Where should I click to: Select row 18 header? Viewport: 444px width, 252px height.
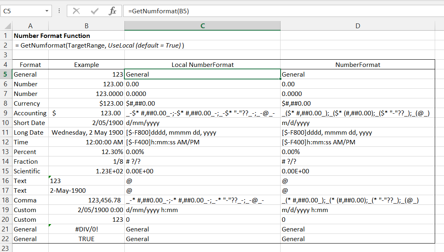coord(6,200)
